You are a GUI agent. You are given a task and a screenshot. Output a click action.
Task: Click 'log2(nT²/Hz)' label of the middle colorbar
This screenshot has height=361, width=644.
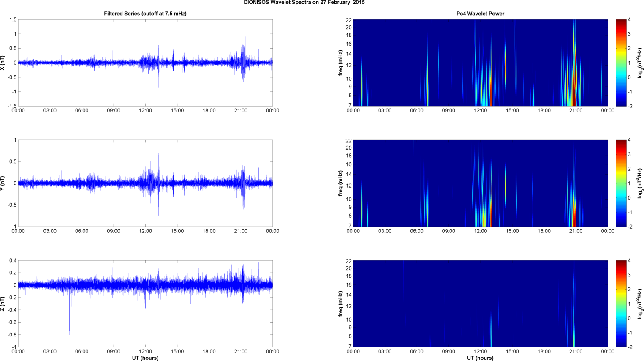coord(640,183)
